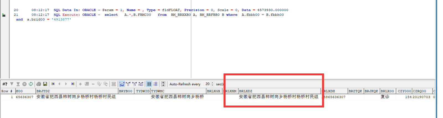Image resolution: width=443 pixels, height=118 pixels.
Task: Select the N&D column fit mode
Action: 141,84
